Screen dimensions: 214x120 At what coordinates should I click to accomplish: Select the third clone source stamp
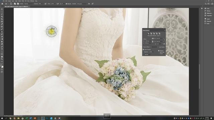point(154,33)
